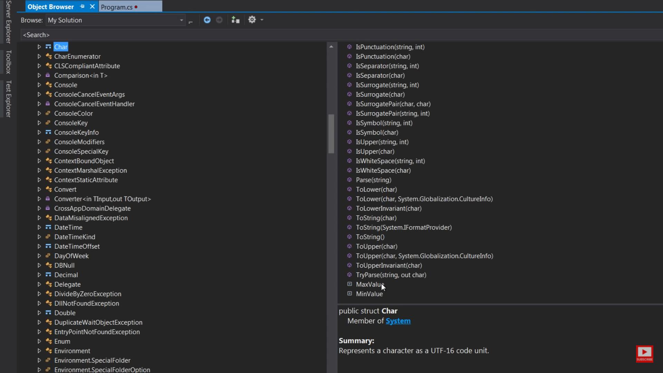663x373 pixels.
Task: Open Object Browser Settings gear icon
Action: 252,20
